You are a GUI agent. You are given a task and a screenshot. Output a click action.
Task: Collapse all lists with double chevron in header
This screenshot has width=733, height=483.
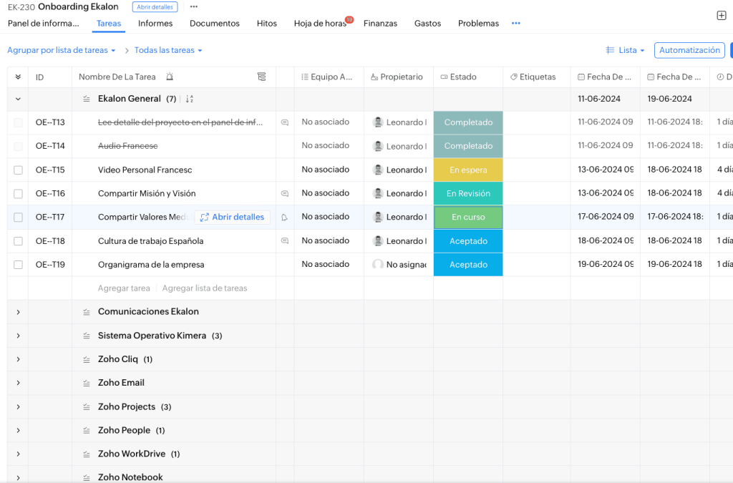[18, 77]
